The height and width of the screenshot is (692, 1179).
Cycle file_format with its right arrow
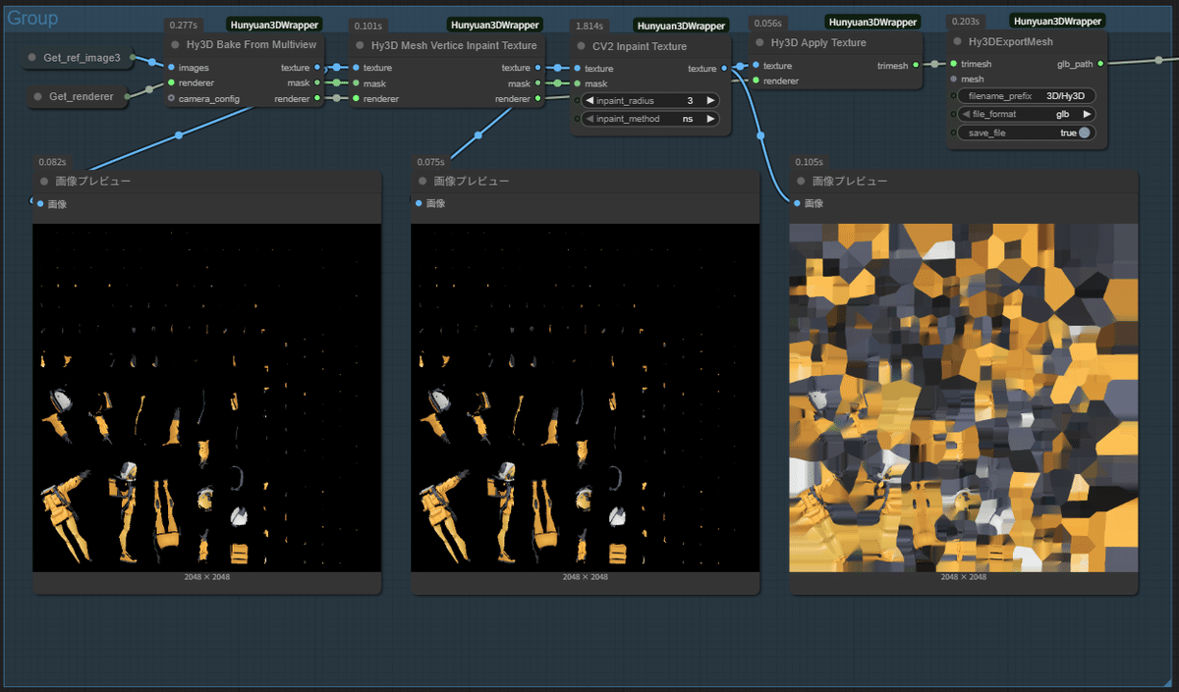click(x=1088, y=113)
